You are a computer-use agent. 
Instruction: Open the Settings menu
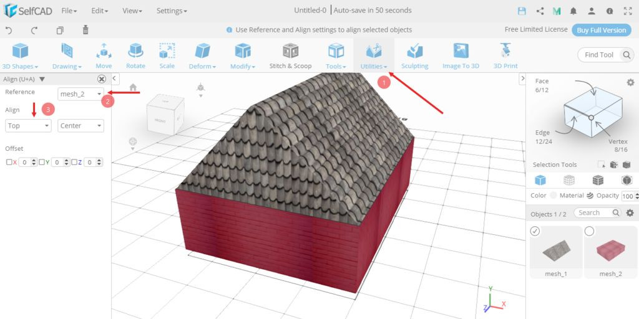[x=171, y=11]
